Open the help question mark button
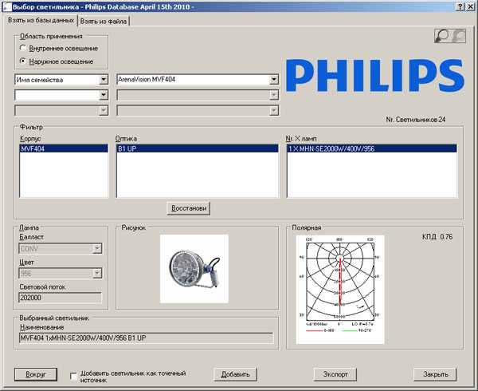 [x=461, y=6]
